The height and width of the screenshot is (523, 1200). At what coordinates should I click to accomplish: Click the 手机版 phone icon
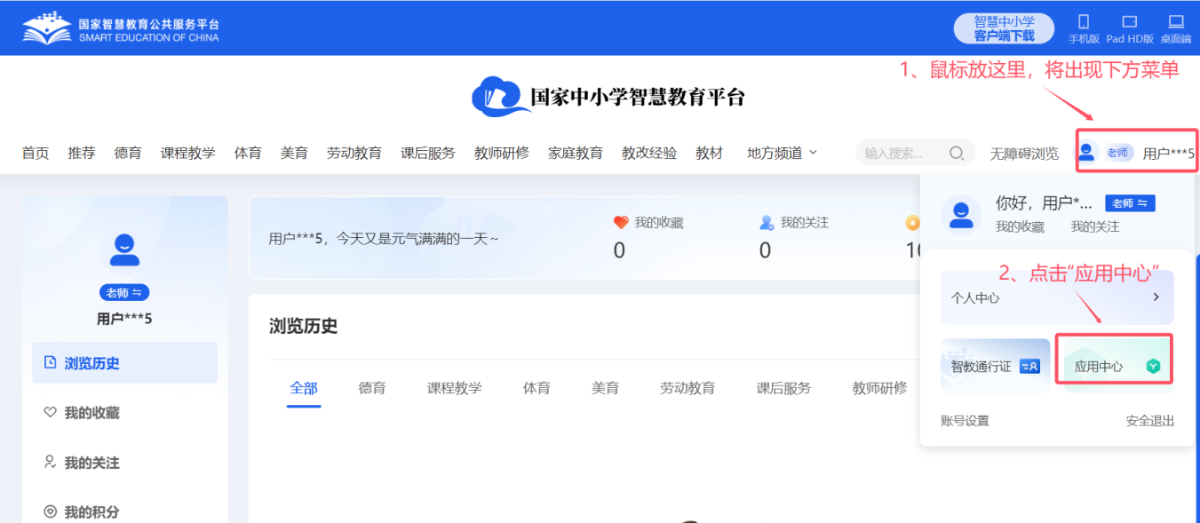[1084, 22]
